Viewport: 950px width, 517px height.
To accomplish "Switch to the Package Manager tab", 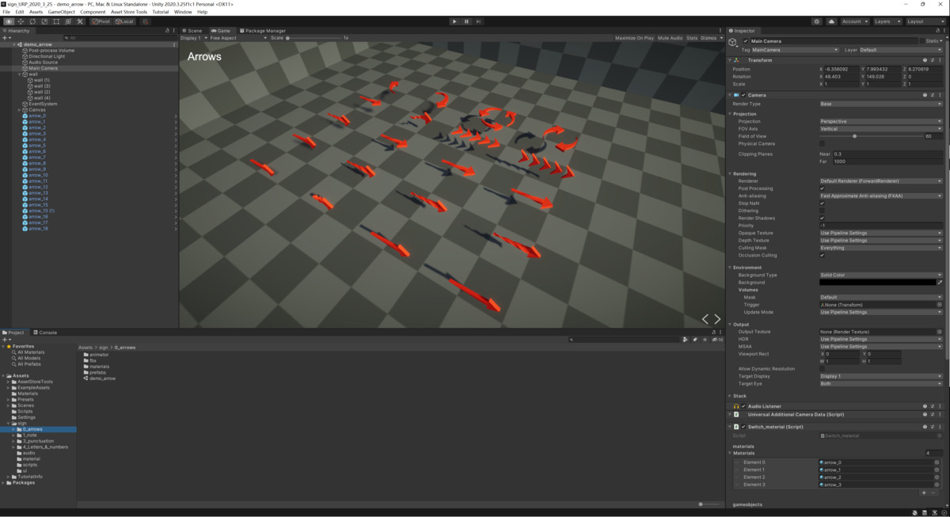I will 263,30.
